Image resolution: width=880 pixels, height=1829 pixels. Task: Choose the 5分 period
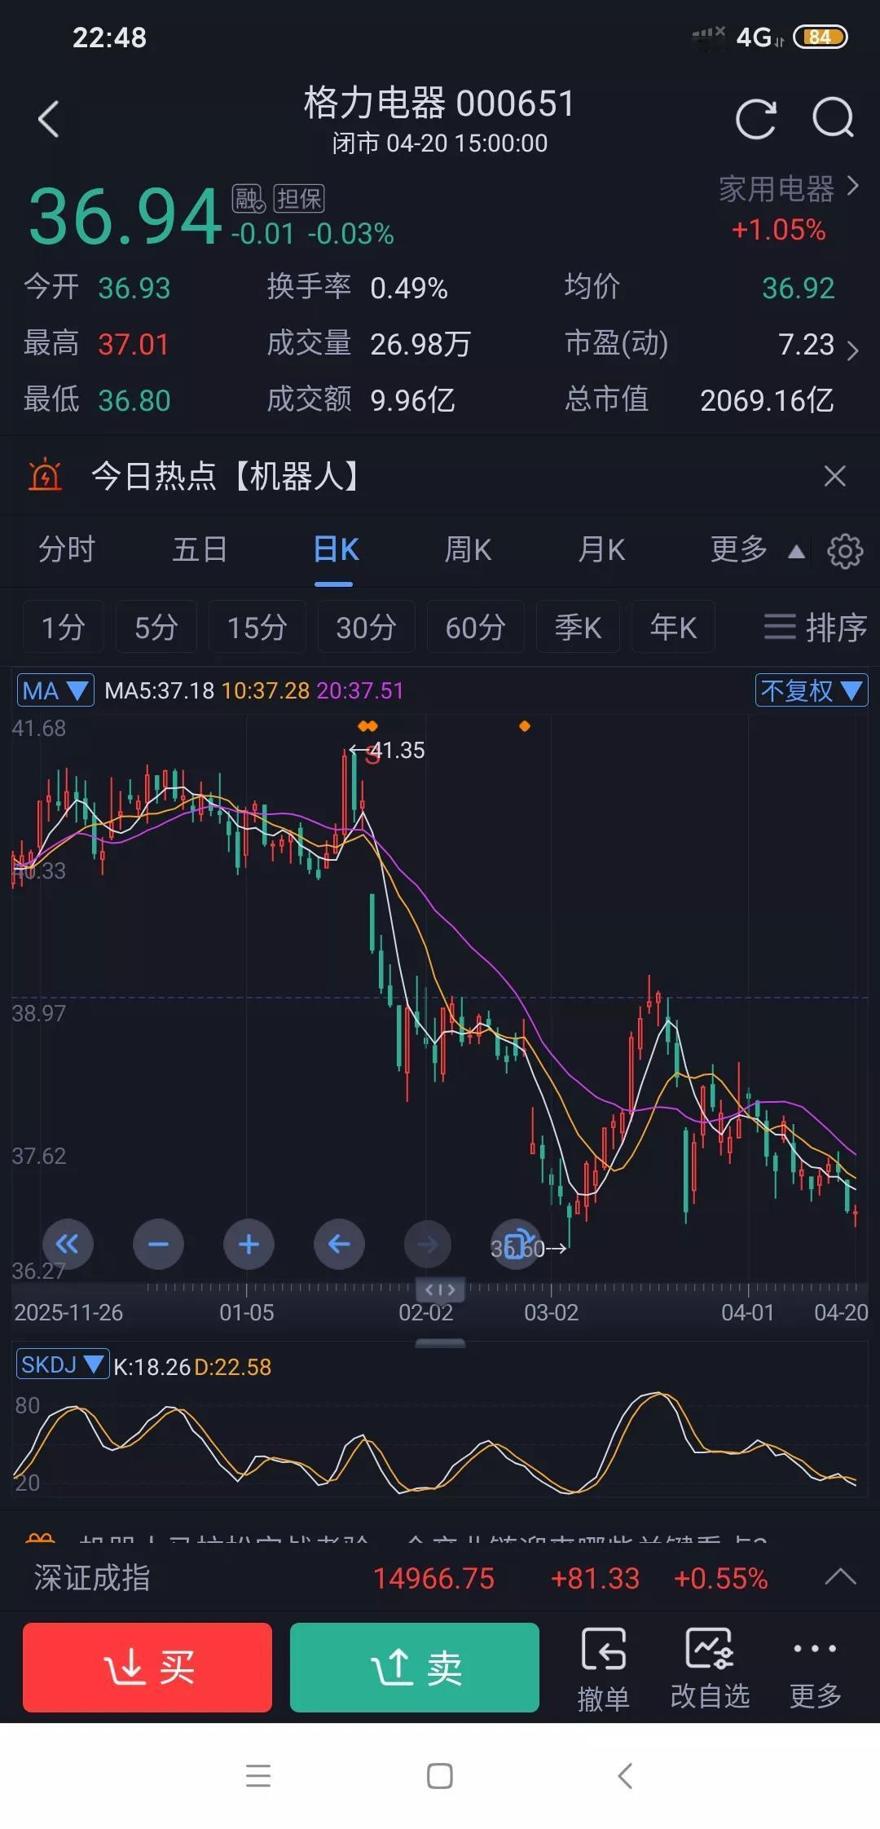[156, 627]
